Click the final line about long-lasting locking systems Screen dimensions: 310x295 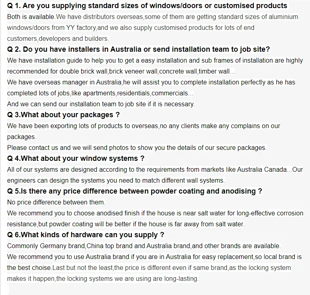pyautogui.click(x=103, y=278)
